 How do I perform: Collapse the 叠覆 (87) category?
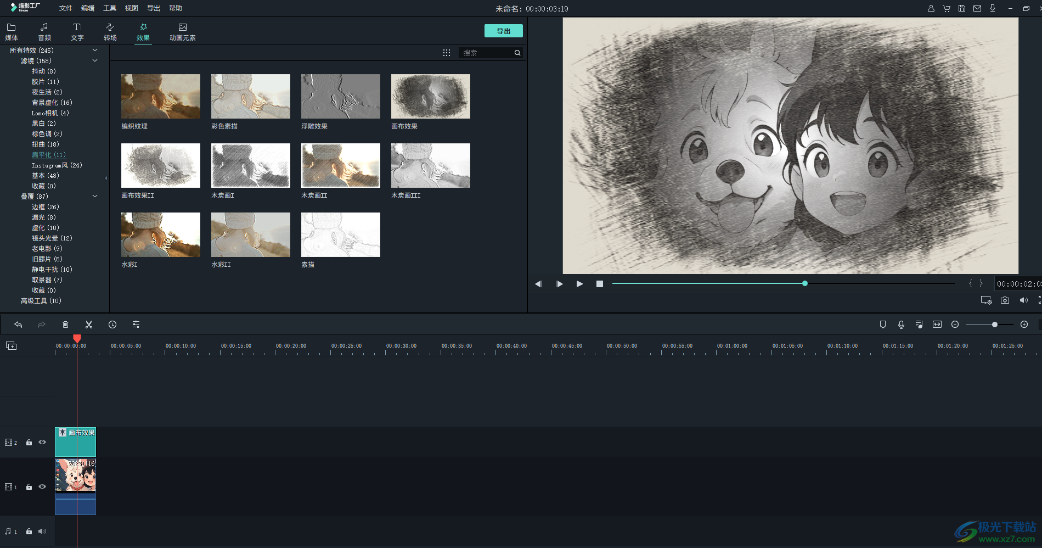pos(95,196)
